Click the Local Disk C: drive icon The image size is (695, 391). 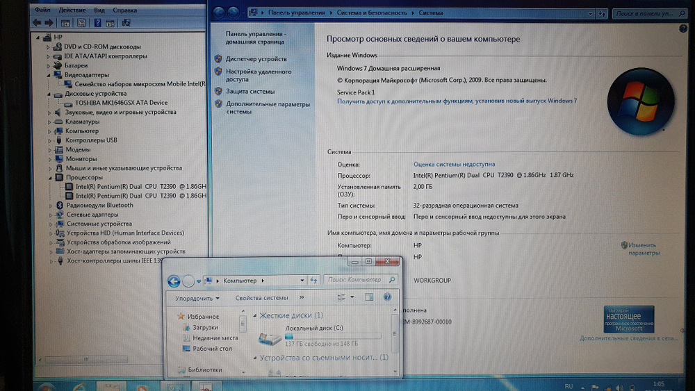(x=270, y=339)
